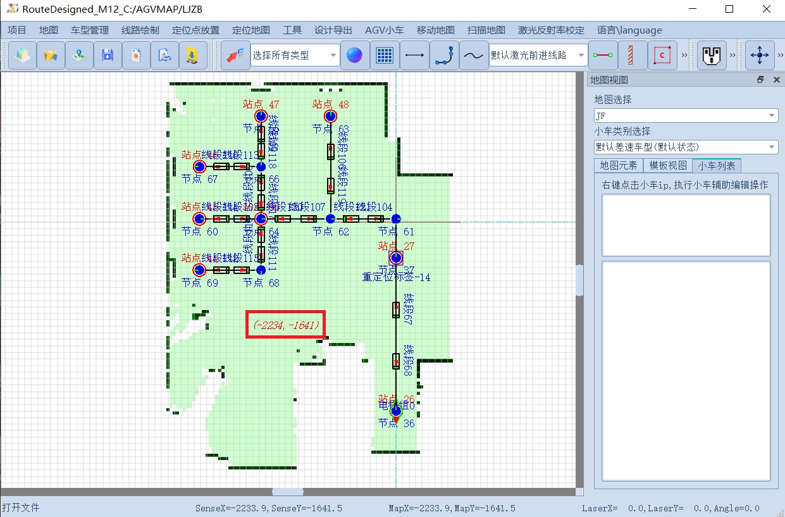Open the 扫描地图 menu
Screen dimensions: 785x517
(486, 30)
